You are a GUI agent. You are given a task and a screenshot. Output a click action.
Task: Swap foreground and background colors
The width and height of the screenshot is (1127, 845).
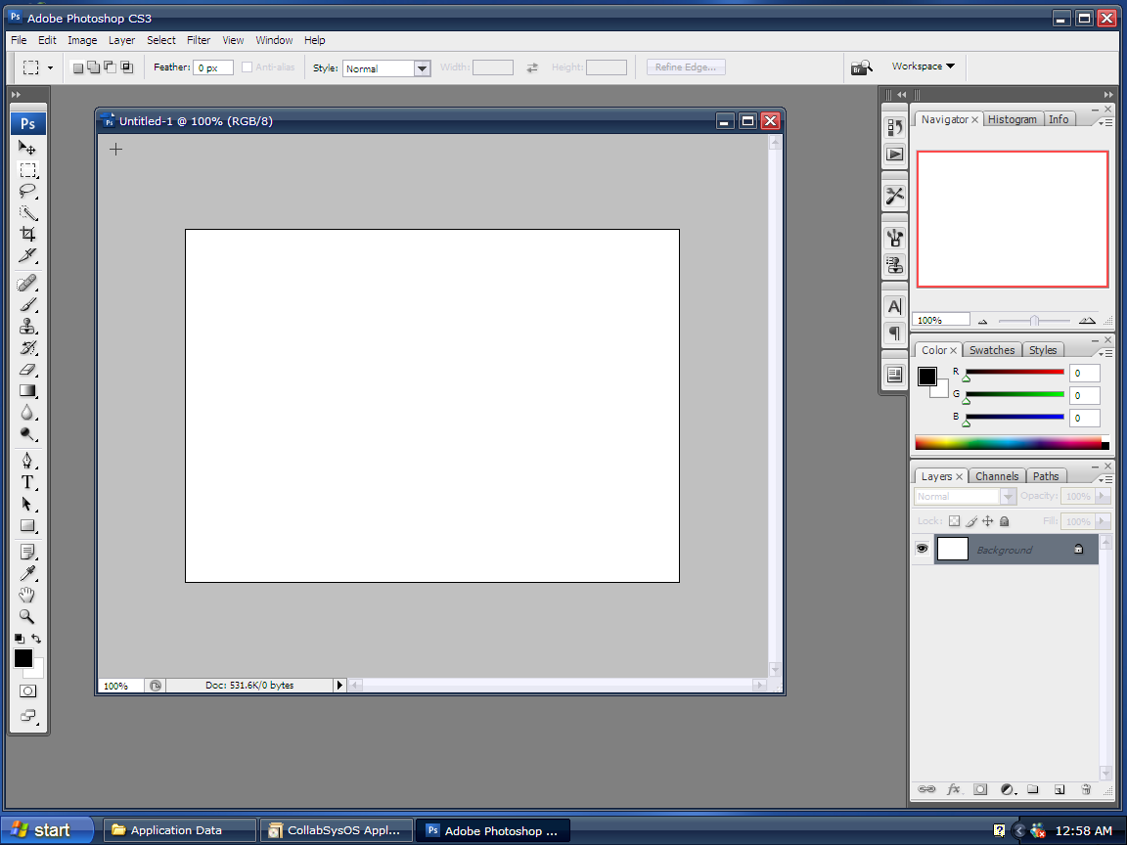click(x=37, y=639)
